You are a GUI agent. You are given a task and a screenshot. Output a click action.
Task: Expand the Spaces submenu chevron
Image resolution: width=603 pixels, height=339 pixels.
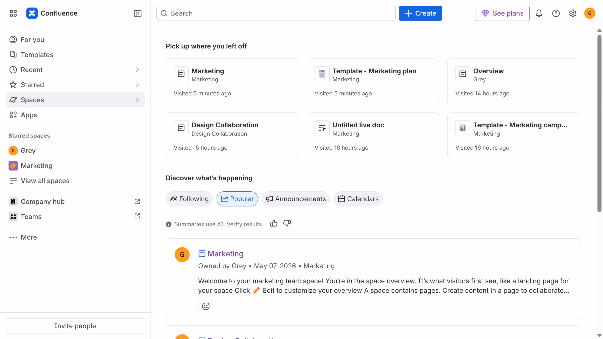[137, 100]
